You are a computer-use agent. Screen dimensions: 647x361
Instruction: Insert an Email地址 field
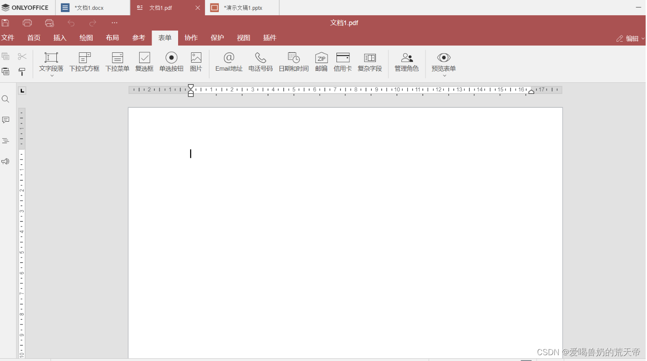(x=229, y=62)
